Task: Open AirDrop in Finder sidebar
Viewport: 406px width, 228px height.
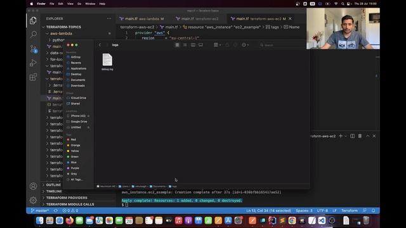Action: (75, 57)
